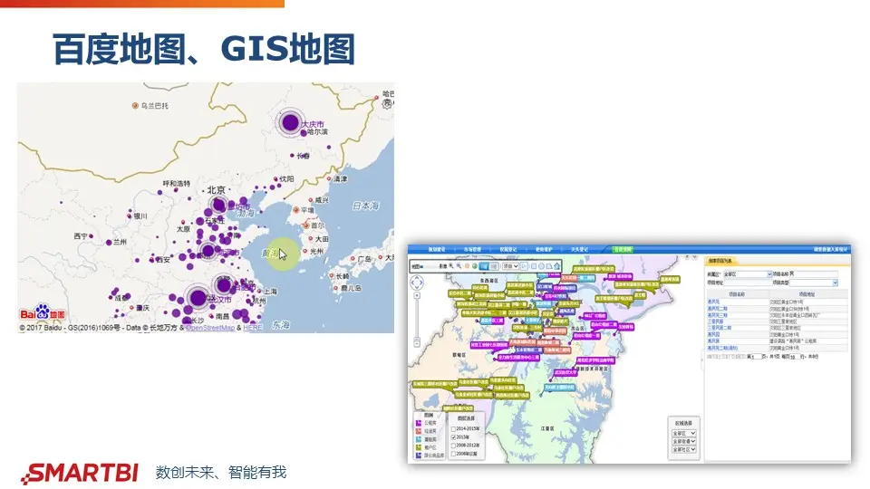This screenshot has height=489, width=870.
Task: Select the blue 2D view toggle in GIS toolbar
Action: (x=484, y=266)
